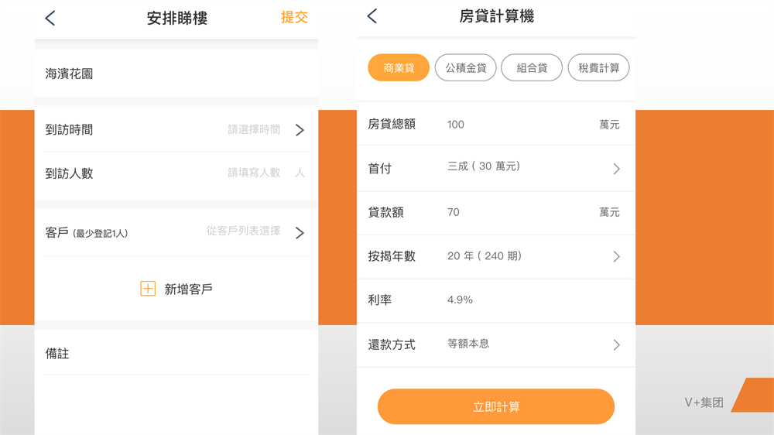This screenshot has width=774, height=435.
Task: Switch to the 組合貸 tab
Action: [532, 68]
